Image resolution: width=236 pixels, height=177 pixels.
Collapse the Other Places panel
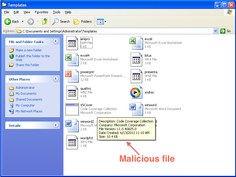[x=55, y=79]
